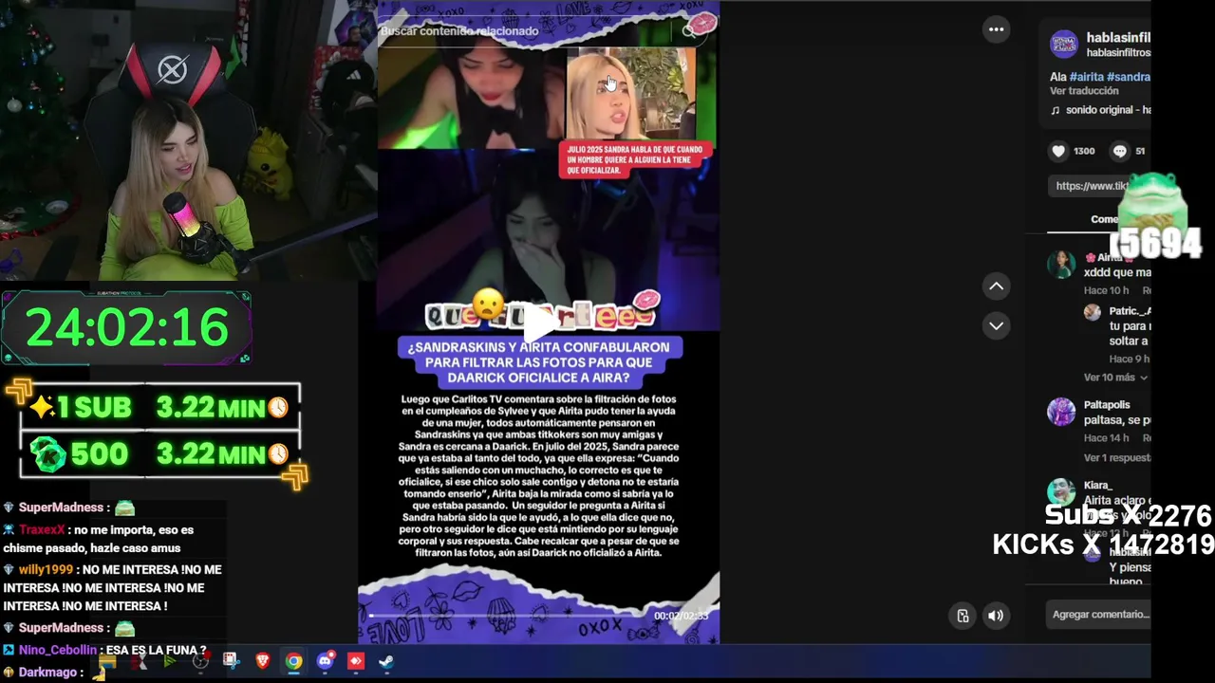Open Brave browser in taskbar

coord(263,661)
